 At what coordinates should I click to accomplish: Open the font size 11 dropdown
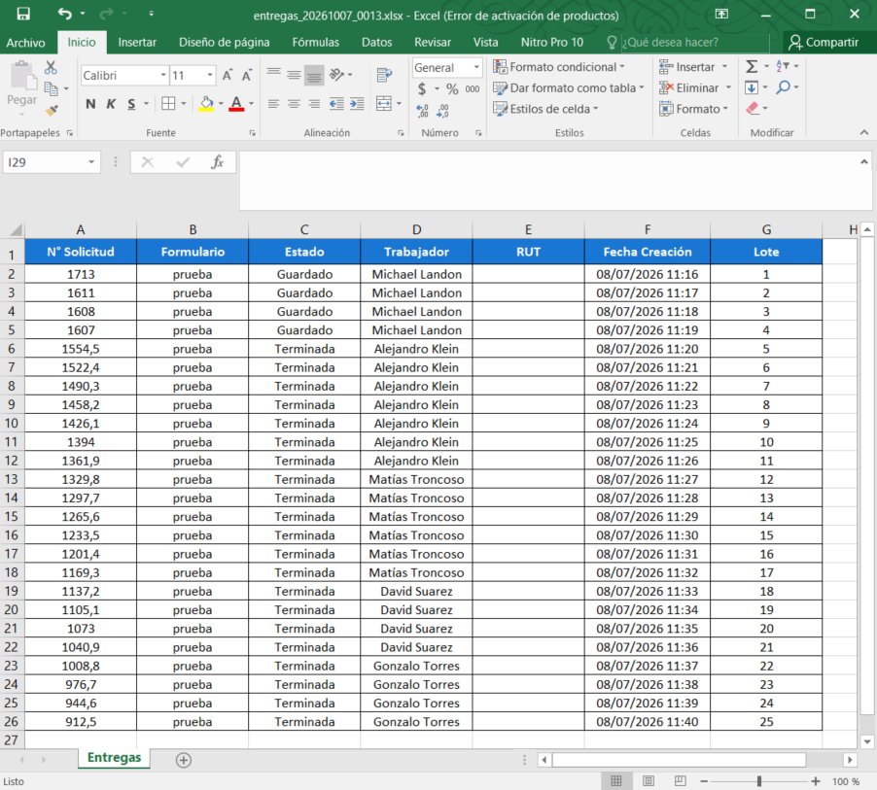[x=210, y=76]
